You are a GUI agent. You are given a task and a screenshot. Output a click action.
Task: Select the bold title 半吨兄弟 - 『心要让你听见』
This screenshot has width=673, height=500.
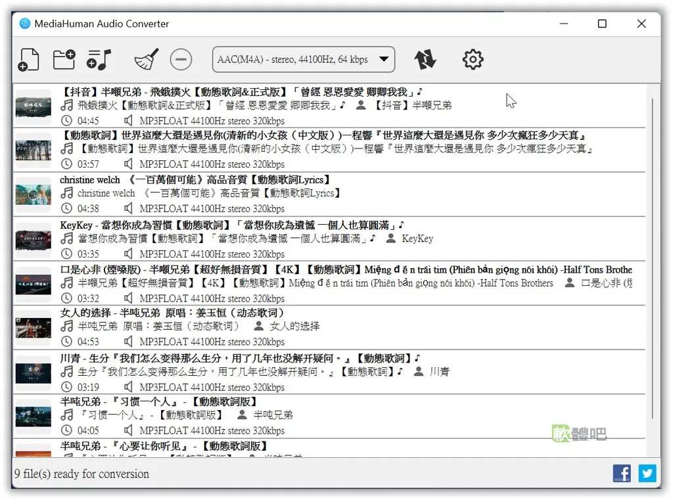[164, 445]
